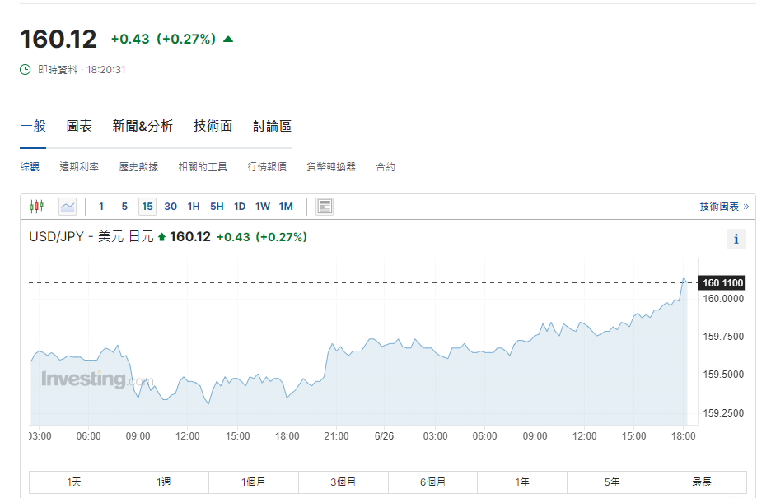Toggle the 5-minute interval

(x=124, y=207)
